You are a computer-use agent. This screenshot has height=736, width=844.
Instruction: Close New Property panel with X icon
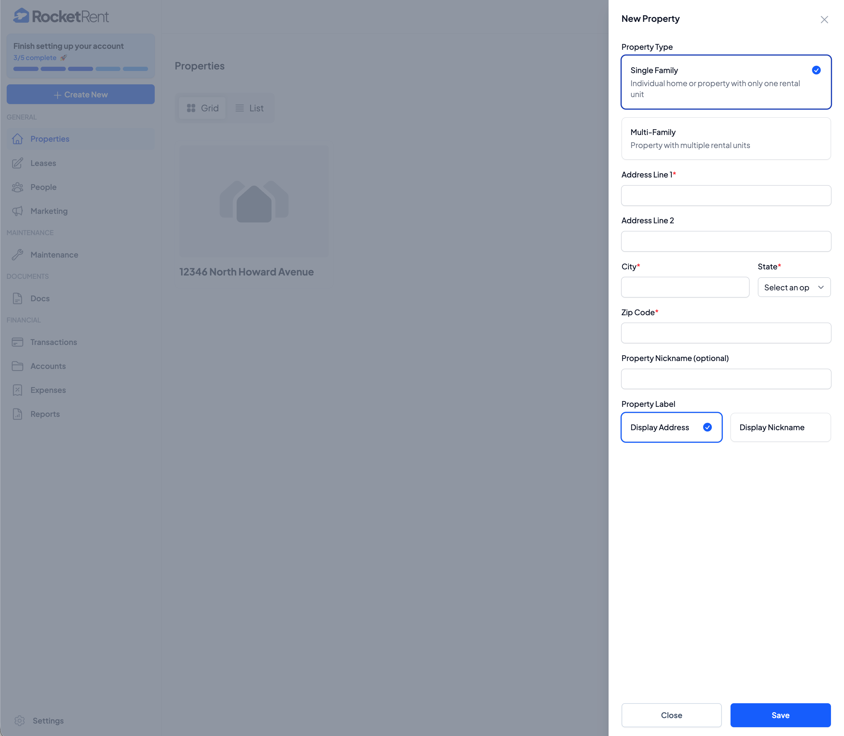[x=824, y=19]
